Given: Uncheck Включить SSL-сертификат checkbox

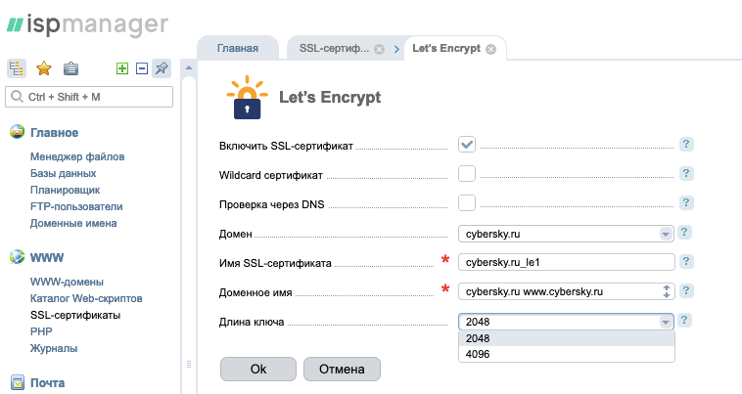Looking at the screenshot, I should 467,145.
